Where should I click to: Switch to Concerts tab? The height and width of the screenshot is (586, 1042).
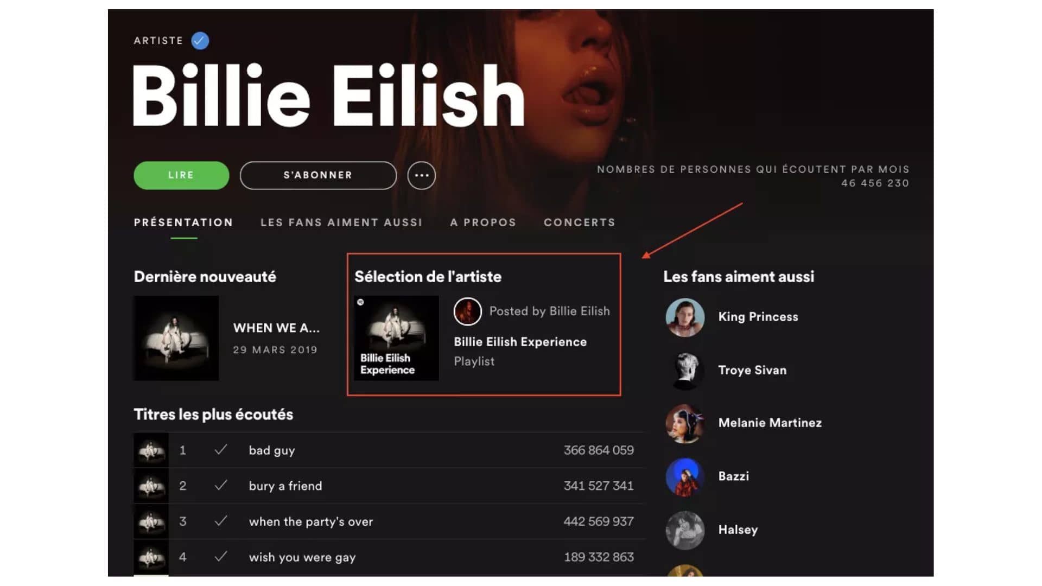click(580, 222)
